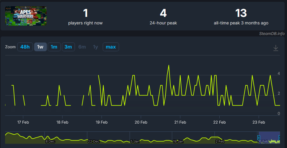Viewport: 287px width, 148px height.
Task: Select the 1w zoom range
Action: click(40, 47)
